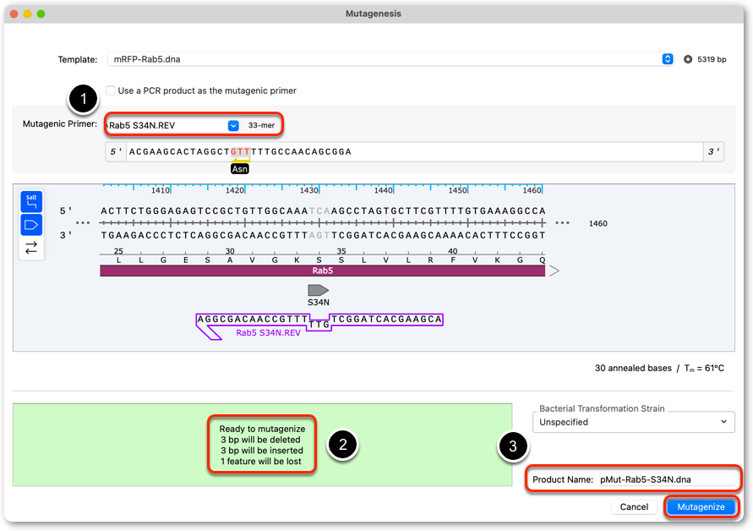Expand Bacterial Transformation Strain dropdown
The image size is (753, 531).
(634, 422)
